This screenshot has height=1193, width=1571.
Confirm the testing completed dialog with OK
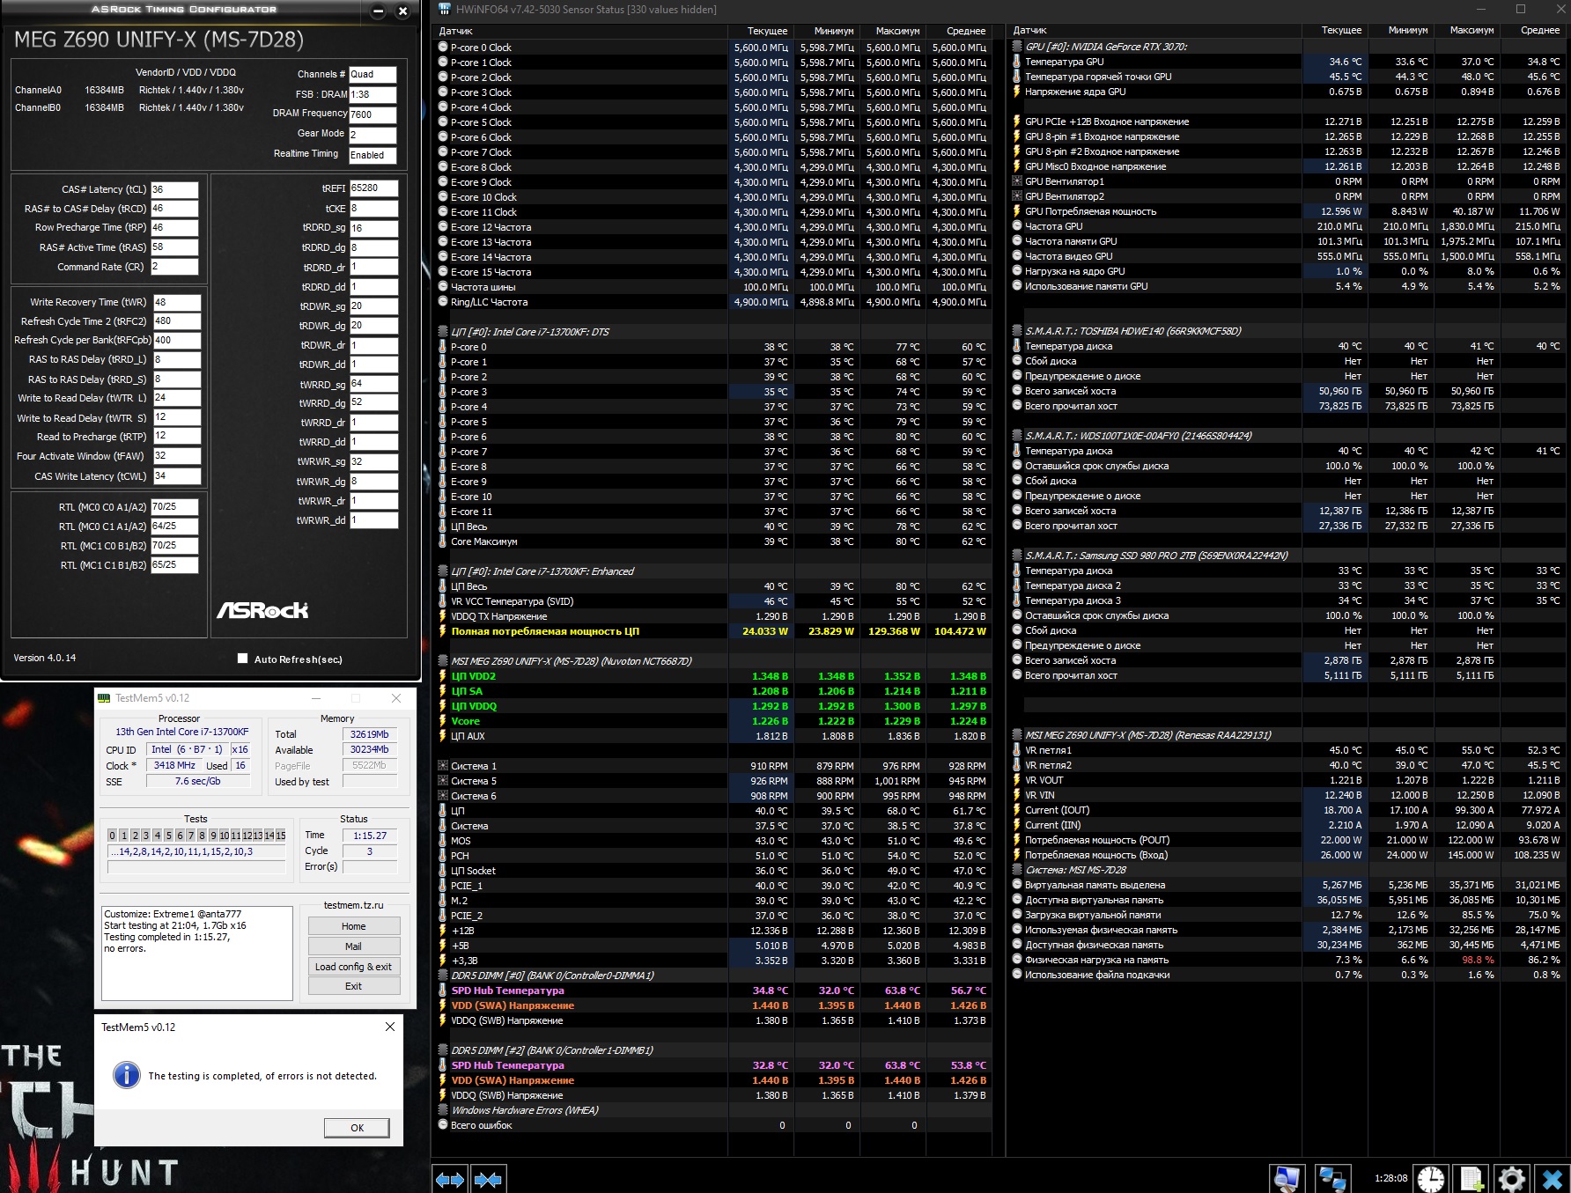pyautogui.click(x=357, y=1128)
